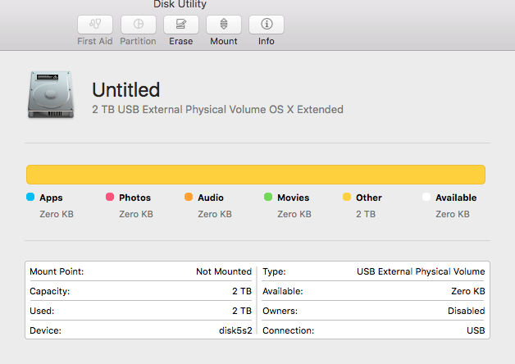This screenshot has width=515, height=364.
Task: Click the Erase toolbar icon
Action: point(181,25)
